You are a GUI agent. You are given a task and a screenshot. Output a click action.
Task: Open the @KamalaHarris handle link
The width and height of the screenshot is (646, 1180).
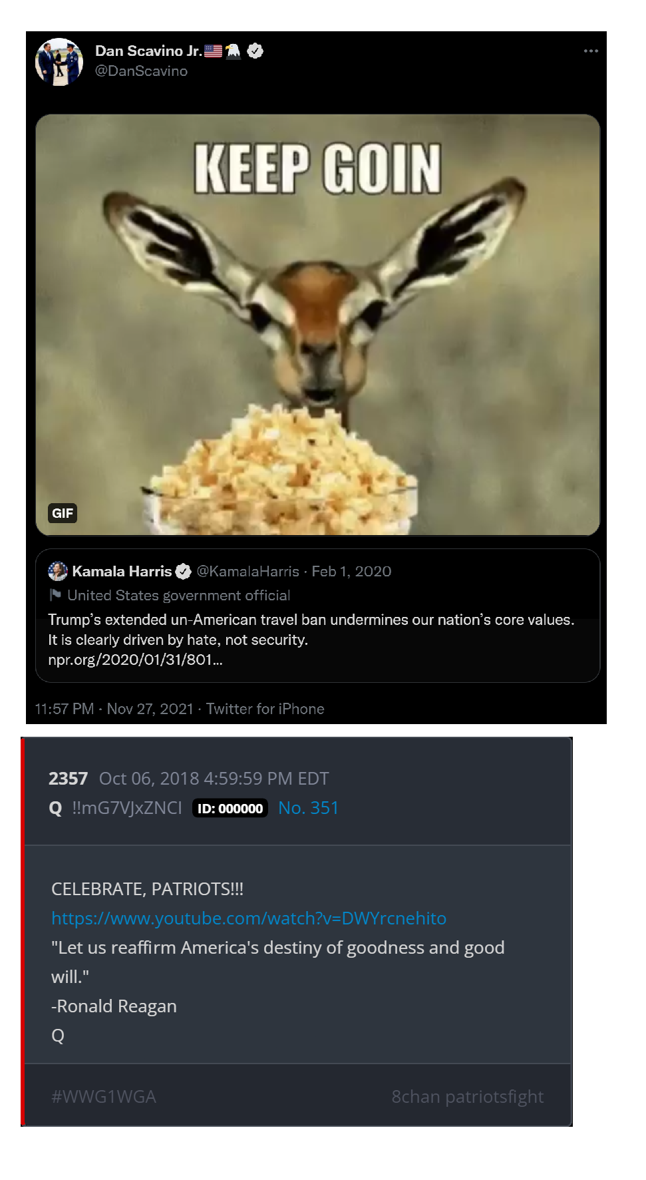[x=248, y=571]
